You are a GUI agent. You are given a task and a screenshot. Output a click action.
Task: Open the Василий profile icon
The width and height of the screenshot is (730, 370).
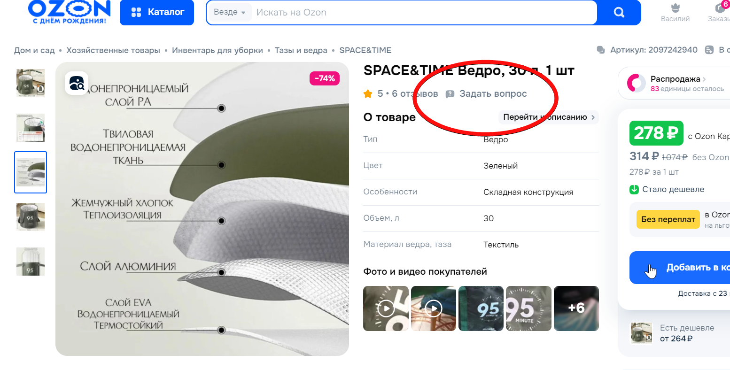676,13
